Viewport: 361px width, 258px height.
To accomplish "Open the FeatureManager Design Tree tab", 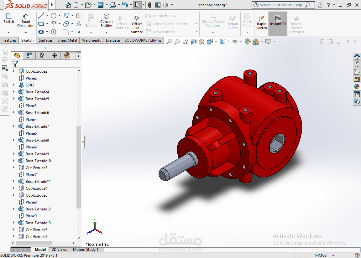I will [17, 55].
